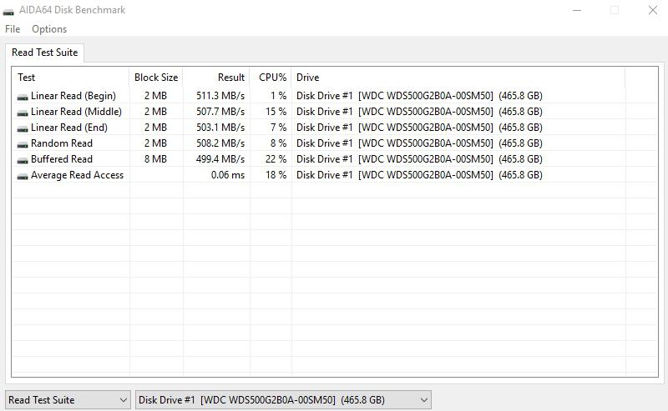Click the 511.3 MB/s result value
The height and width of the screenshot is (411, 668).
(220, 96)
